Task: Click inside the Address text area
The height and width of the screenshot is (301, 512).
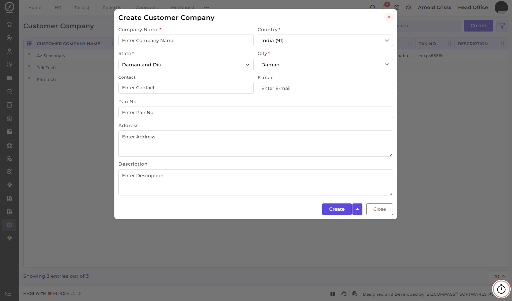Action: (x=256, y=143)
